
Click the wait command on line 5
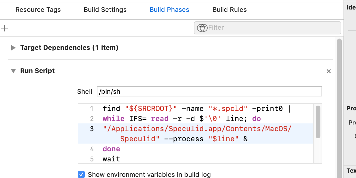(112, 159)
